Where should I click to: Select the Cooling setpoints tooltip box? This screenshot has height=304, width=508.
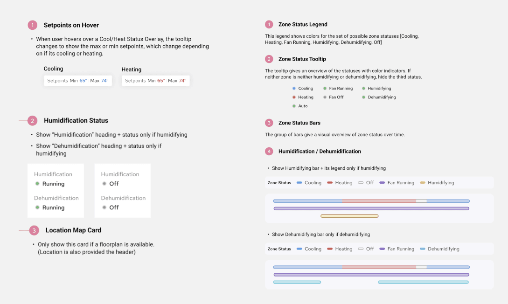(x=78, y=81)
